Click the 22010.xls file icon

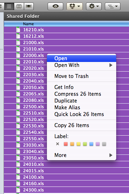18,62
